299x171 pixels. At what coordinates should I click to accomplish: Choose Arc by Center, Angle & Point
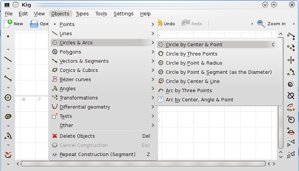pos(219,100)
